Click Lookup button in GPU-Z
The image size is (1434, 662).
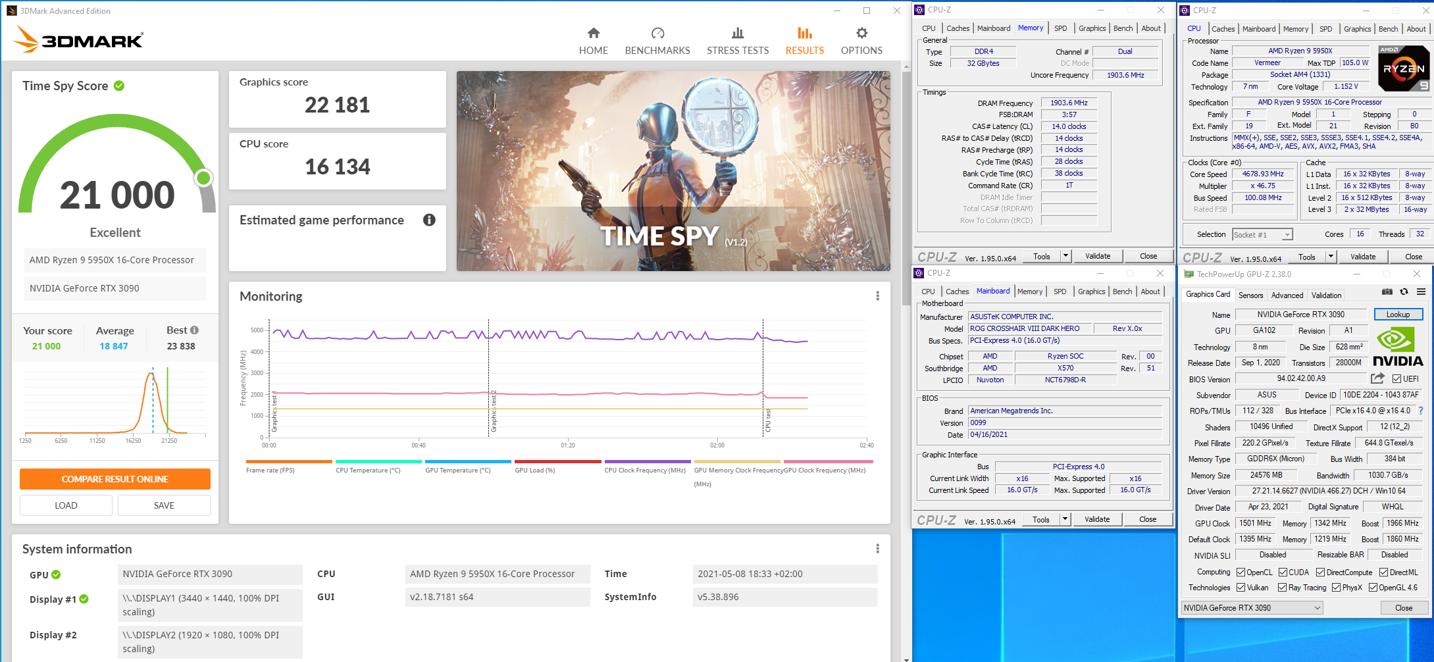(x=1398, y=315)
